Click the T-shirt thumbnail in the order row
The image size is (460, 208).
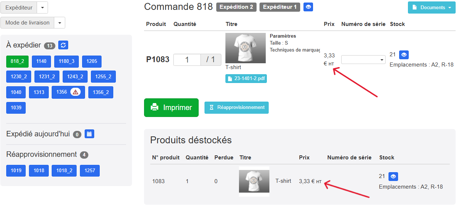tap(246, 48)
